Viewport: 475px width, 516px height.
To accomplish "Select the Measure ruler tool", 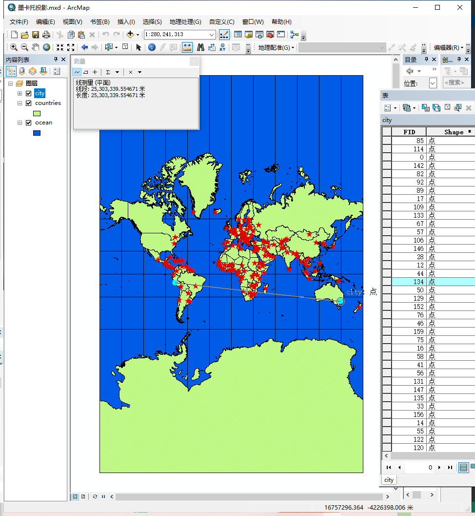I will point(187,47).
